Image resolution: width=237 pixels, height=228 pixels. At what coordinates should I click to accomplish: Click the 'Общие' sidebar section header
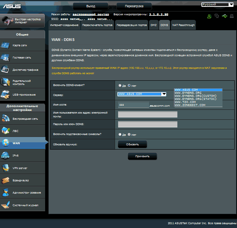(22, 34)
